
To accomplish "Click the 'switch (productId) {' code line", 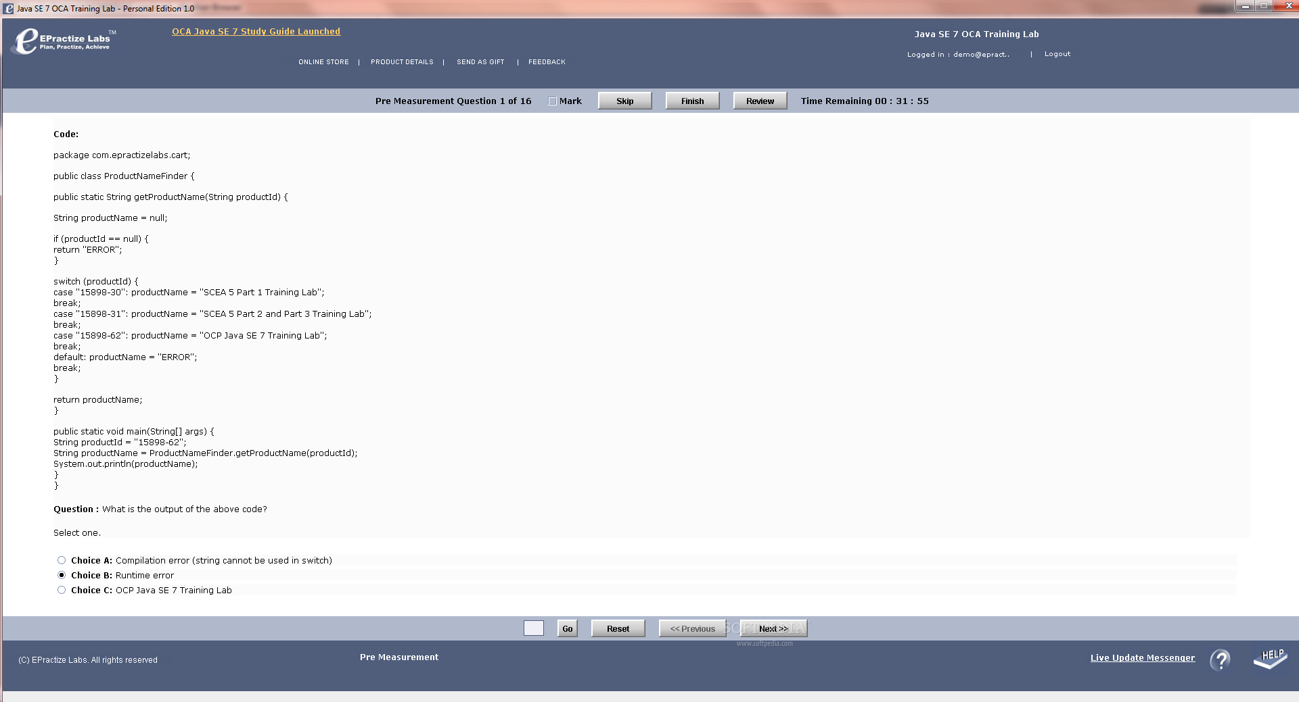I will point(96,282).
